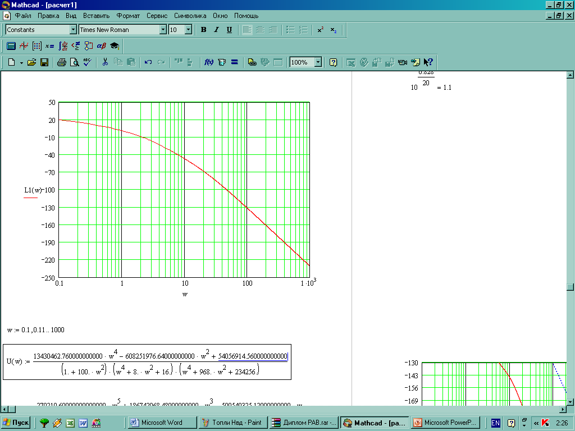
Task: Click the Calculate equals icon
Action: pos(234,62)
